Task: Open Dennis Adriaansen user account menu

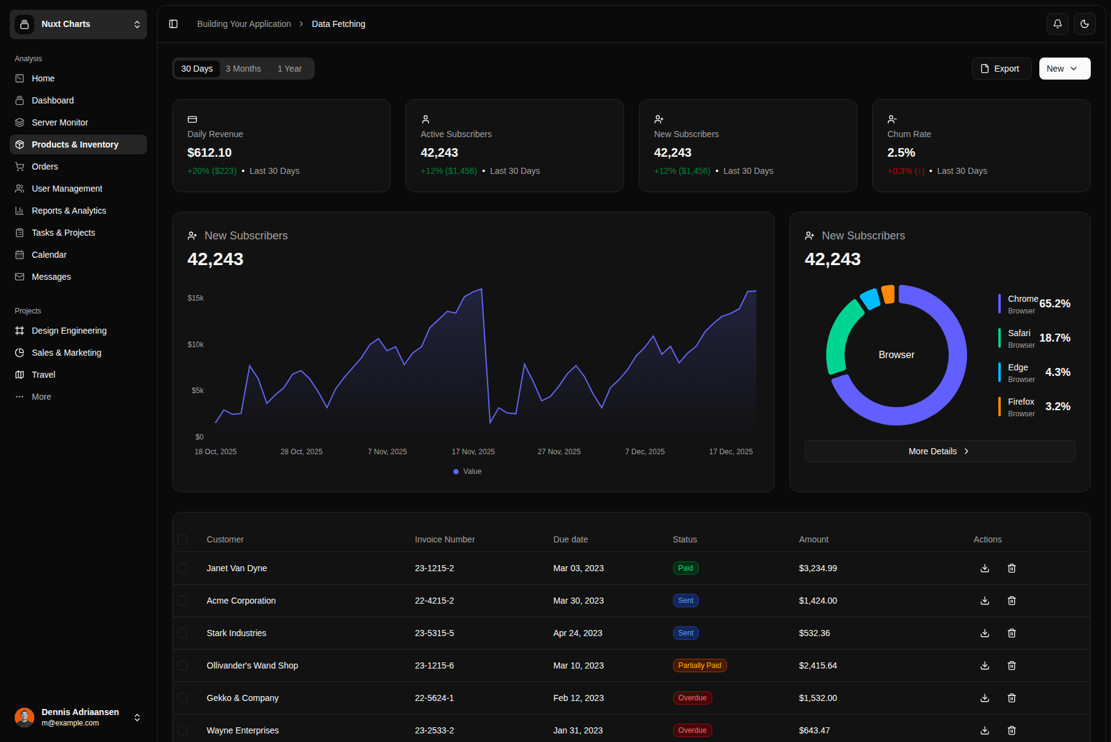Action: pos(78,718)
